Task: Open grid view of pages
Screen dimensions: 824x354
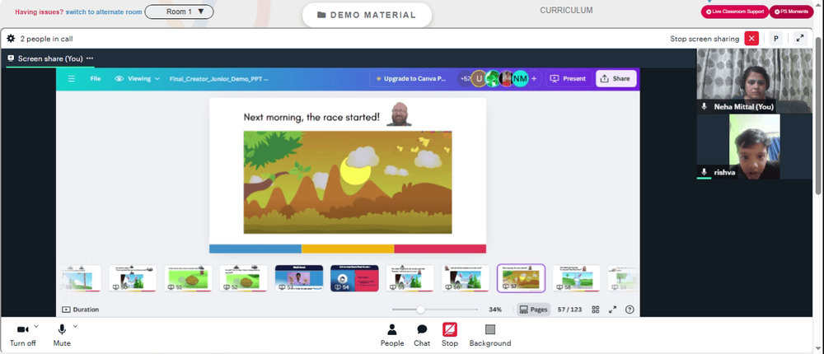Action: tap(596, 310)
